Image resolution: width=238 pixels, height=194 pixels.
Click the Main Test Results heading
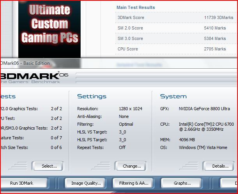click(136, 7)
